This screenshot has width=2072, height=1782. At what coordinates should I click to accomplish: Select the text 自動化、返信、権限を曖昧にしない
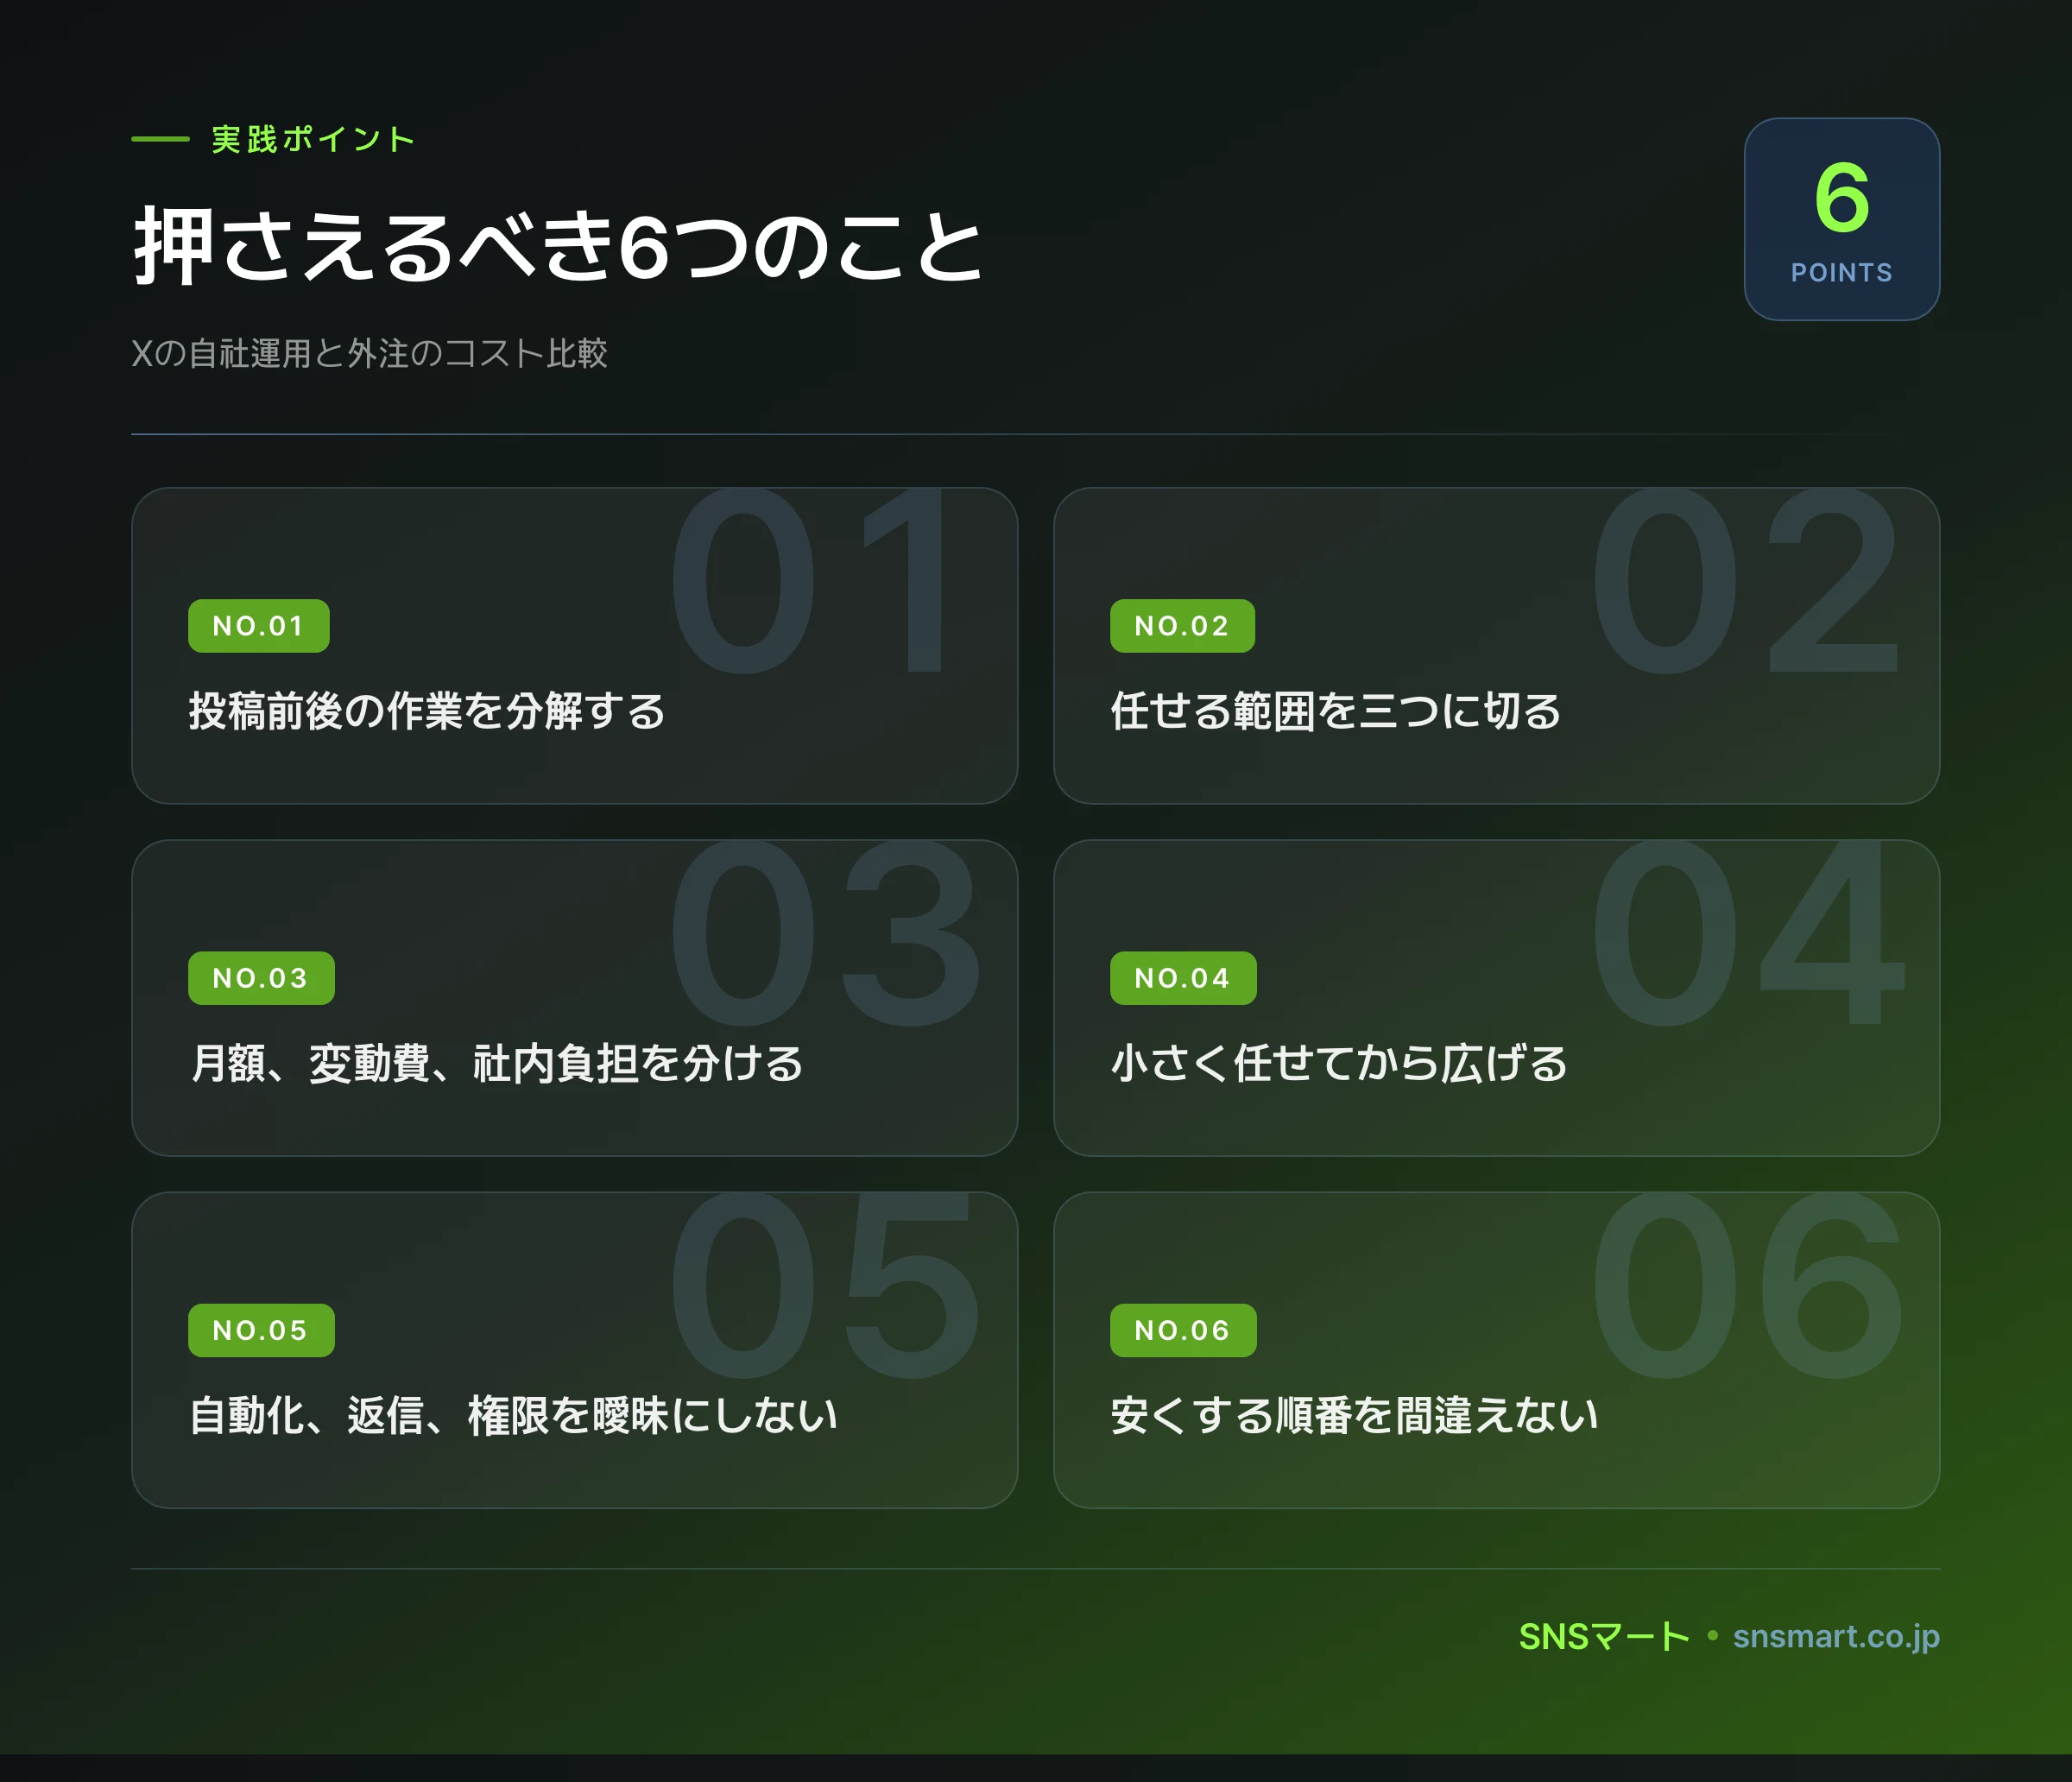pos(514,1416)
